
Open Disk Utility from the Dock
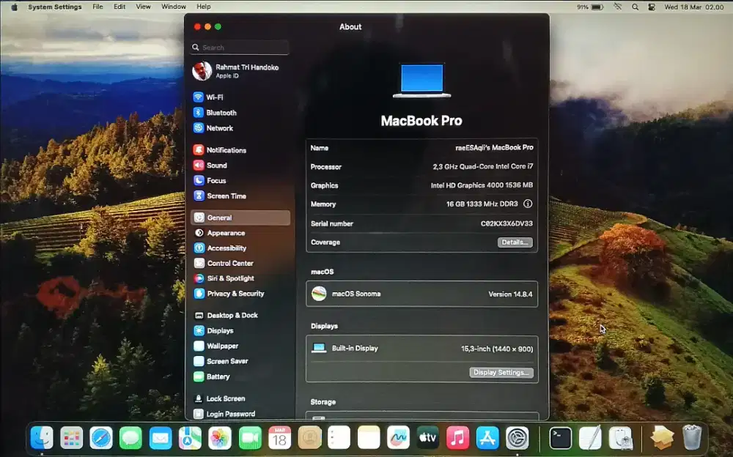point(621,438)
